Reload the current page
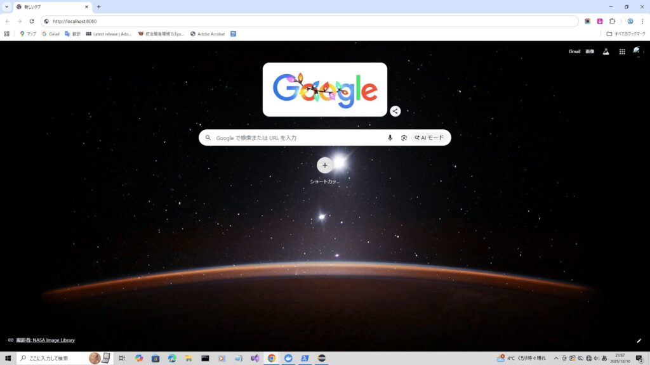Screen dimensions: 650x365 (32, 21)
